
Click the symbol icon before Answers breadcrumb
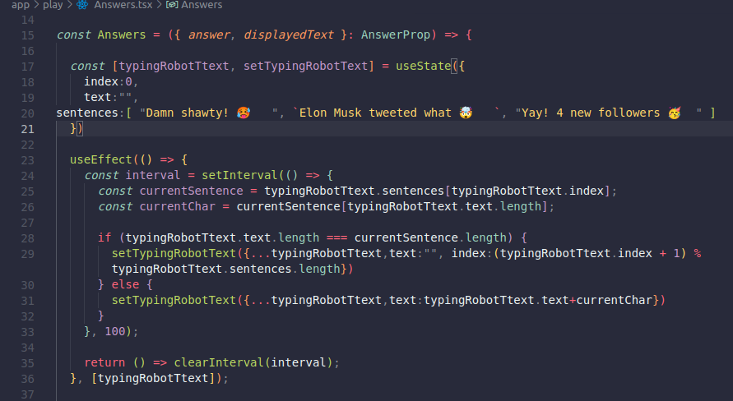tap(172, 5)
